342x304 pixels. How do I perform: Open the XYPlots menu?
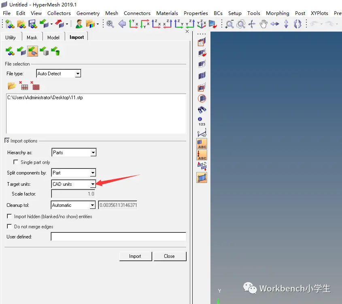pyautogui.click(x=319, y=13)
